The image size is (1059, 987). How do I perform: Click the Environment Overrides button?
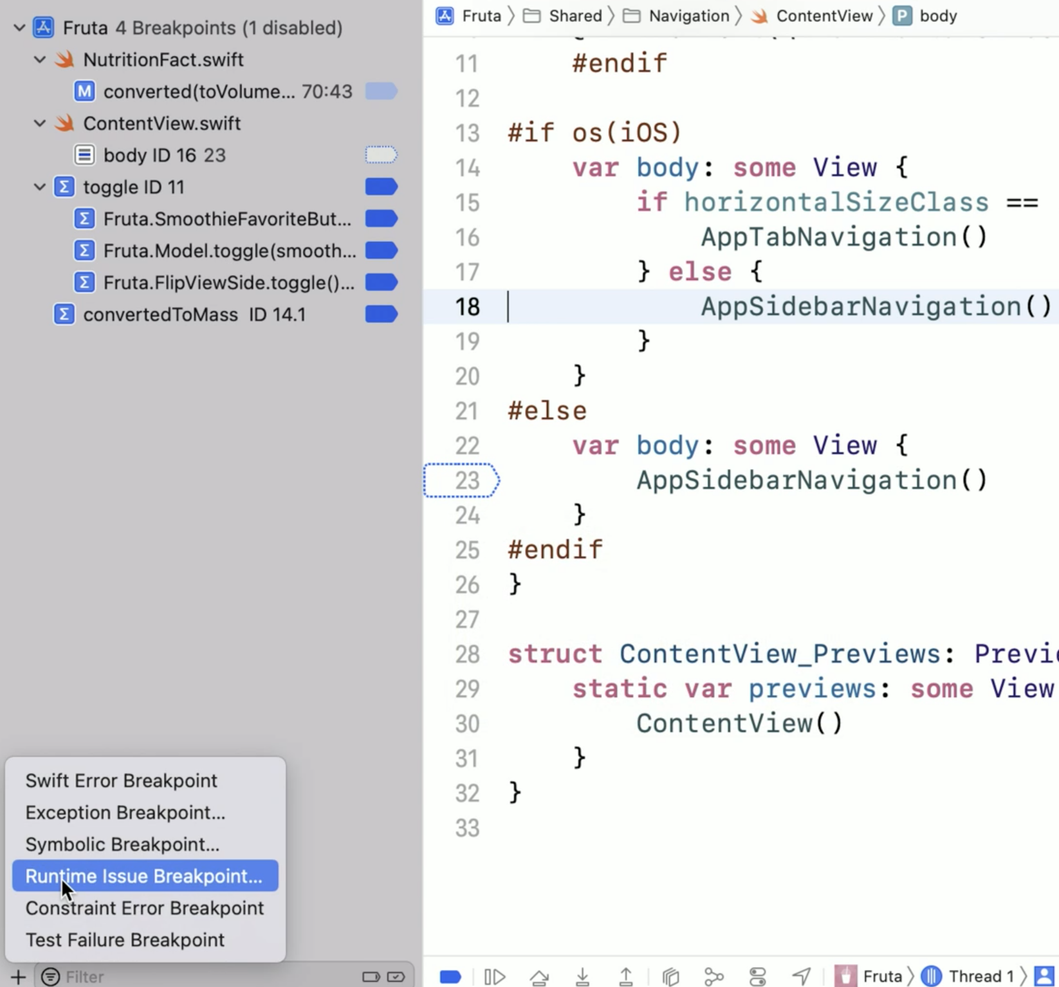coord(758,977)
